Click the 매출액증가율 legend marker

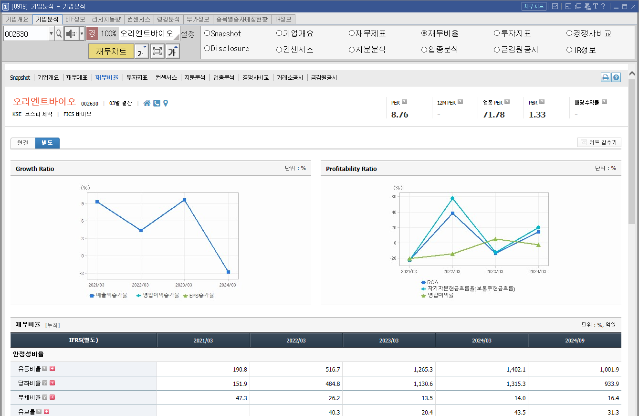click(92, 296)
